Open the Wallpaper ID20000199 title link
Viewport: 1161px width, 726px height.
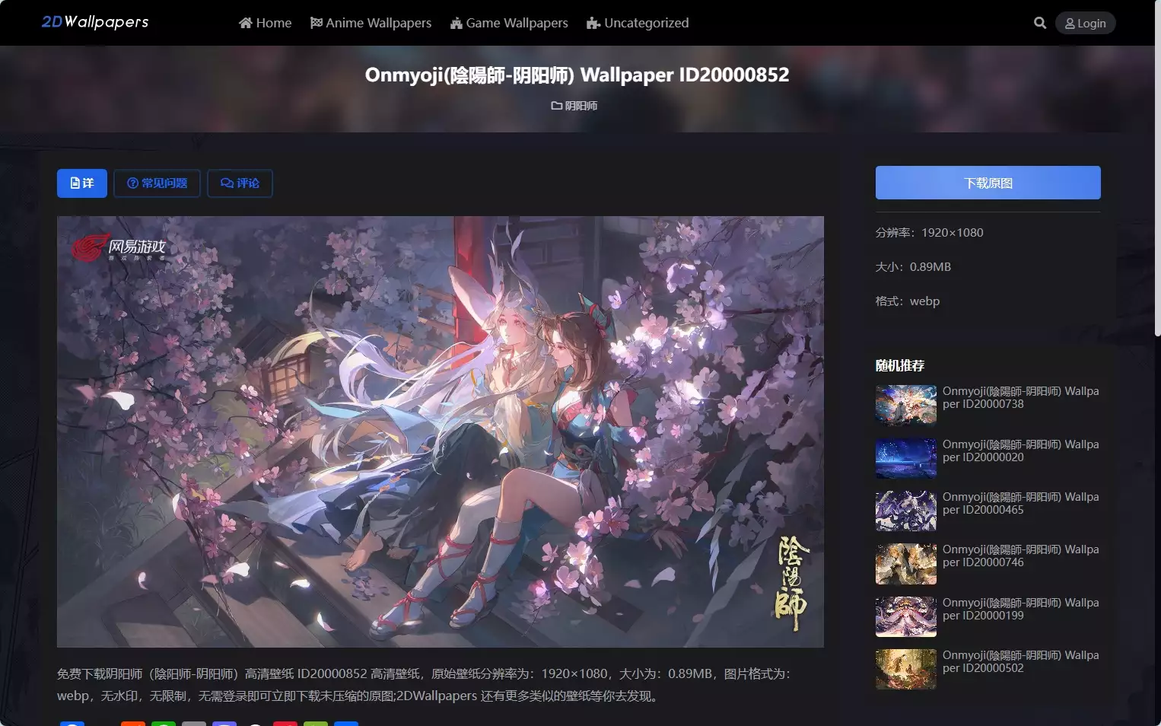pos(1021,609)
